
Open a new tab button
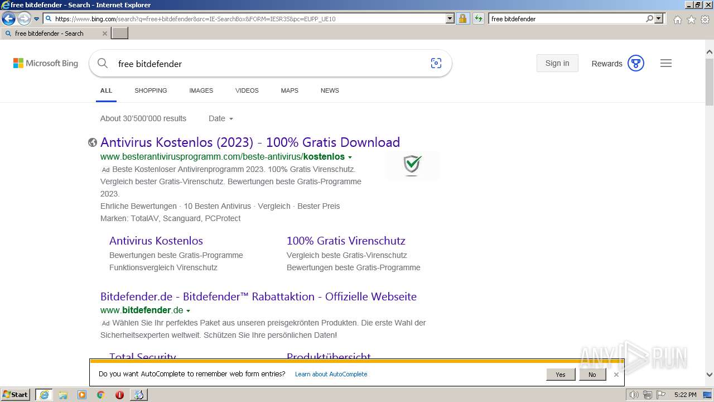click(x=120, y=33)
